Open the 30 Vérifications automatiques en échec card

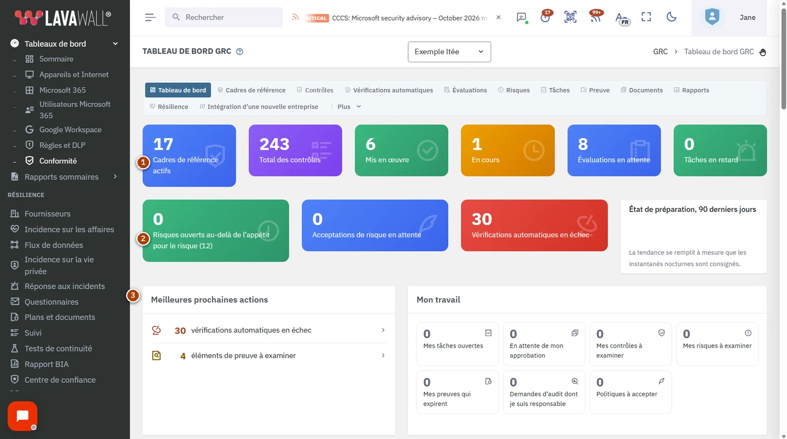click(534, 226)
